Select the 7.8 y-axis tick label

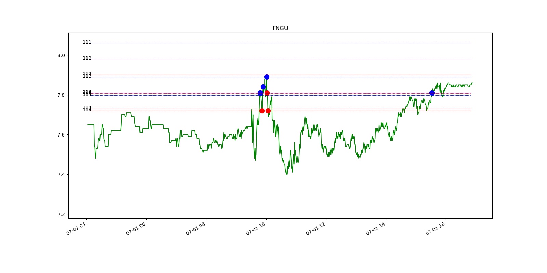tap(61, 95)
